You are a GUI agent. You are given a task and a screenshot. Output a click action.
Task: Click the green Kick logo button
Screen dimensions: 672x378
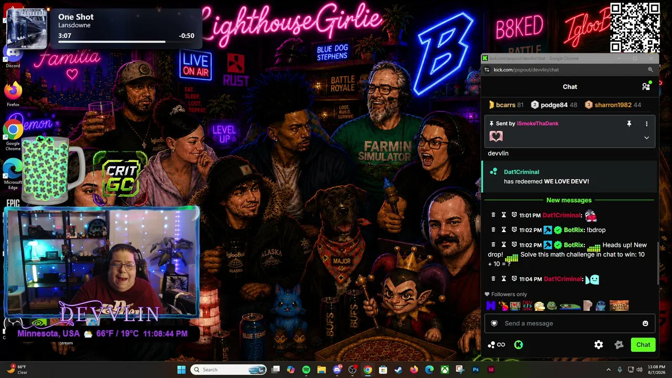518,345
